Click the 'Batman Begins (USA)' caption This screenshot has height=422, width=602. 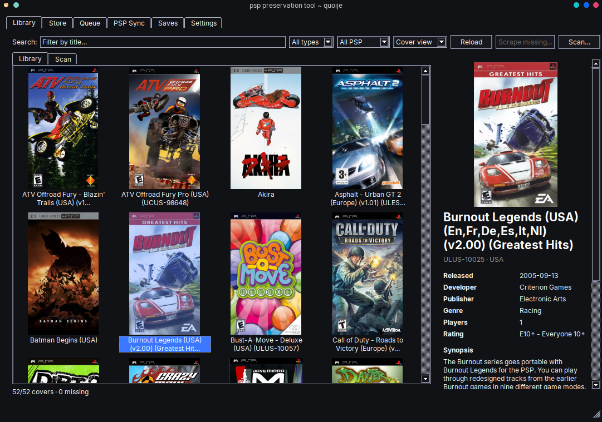63,340
